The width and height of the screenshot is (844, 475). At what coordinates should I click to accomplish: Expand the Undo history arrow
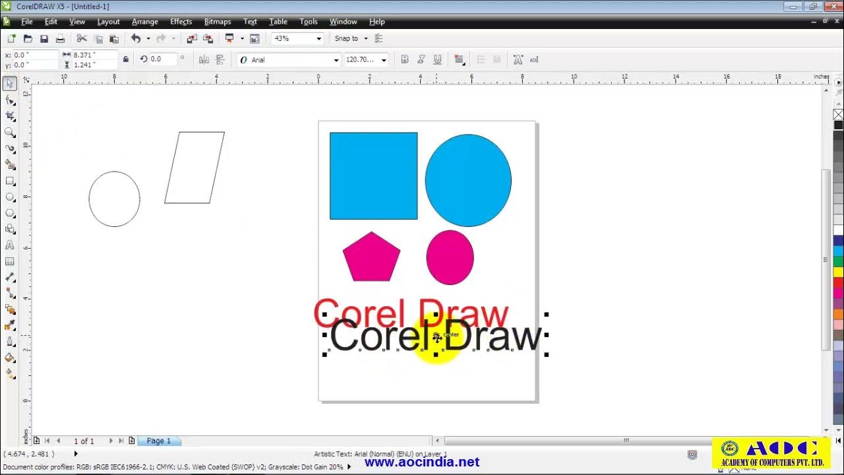pos(148,39)
